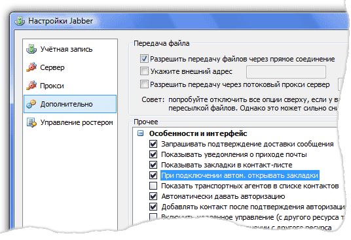Focus the external address input field
This screenshot has width=351, height=240.
point(286,72)
